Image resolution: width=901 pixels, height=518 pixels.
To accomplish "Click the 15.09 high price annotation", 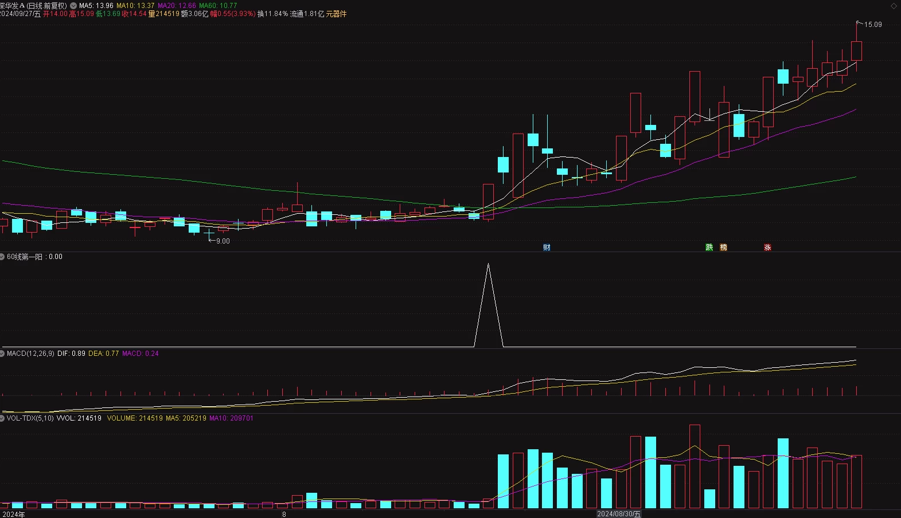I will click(x=873, y=25).
